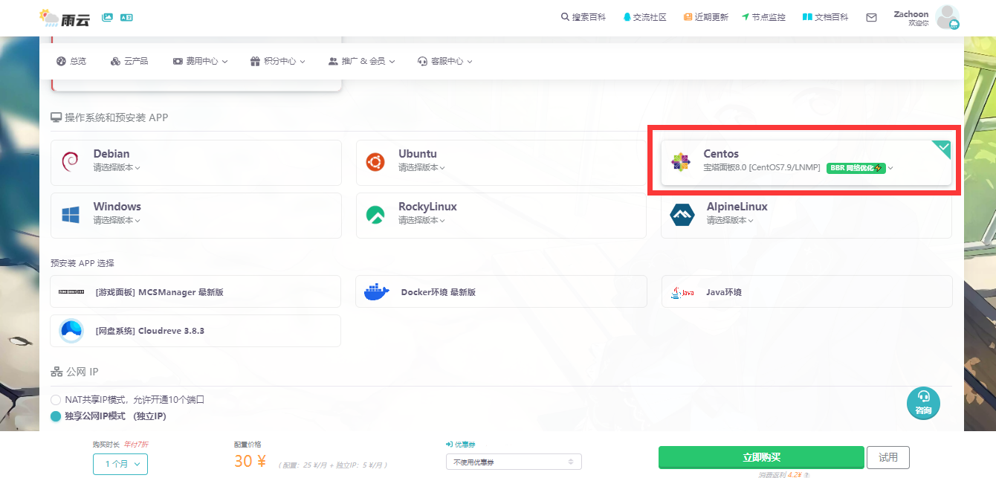Choose the Docker whale icon

[377, 291]
